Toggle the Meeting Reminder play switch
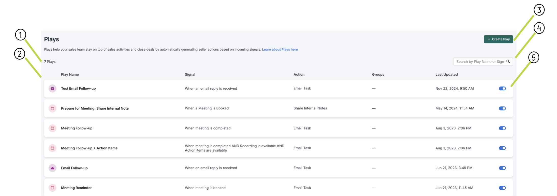Image resolution: width=557 pixels, height=196 pixels. pyautogui.click(x=502, y=188)
